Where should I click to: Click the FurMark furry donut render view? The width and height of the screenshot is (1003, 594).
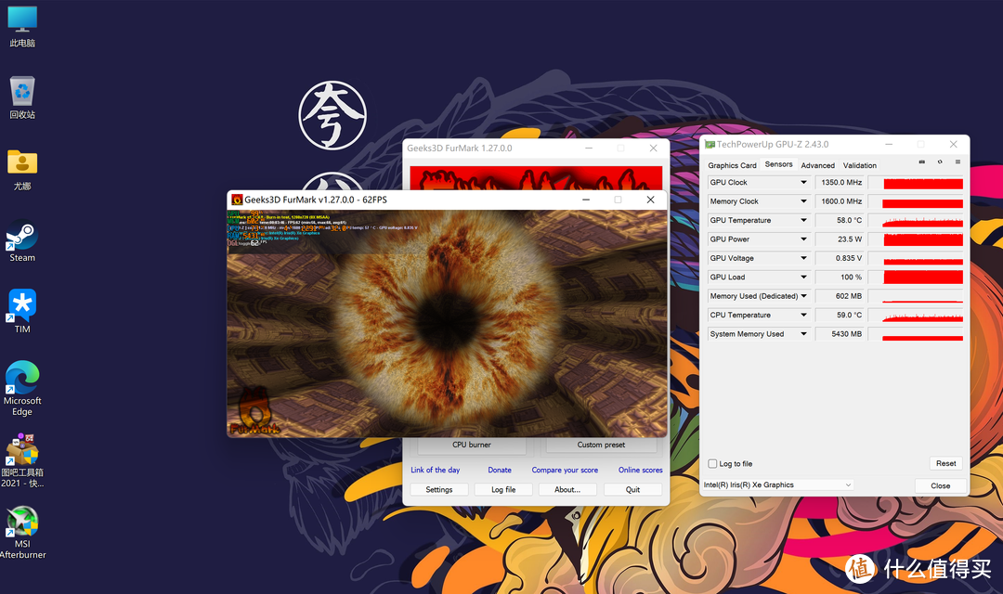(447, 324)
